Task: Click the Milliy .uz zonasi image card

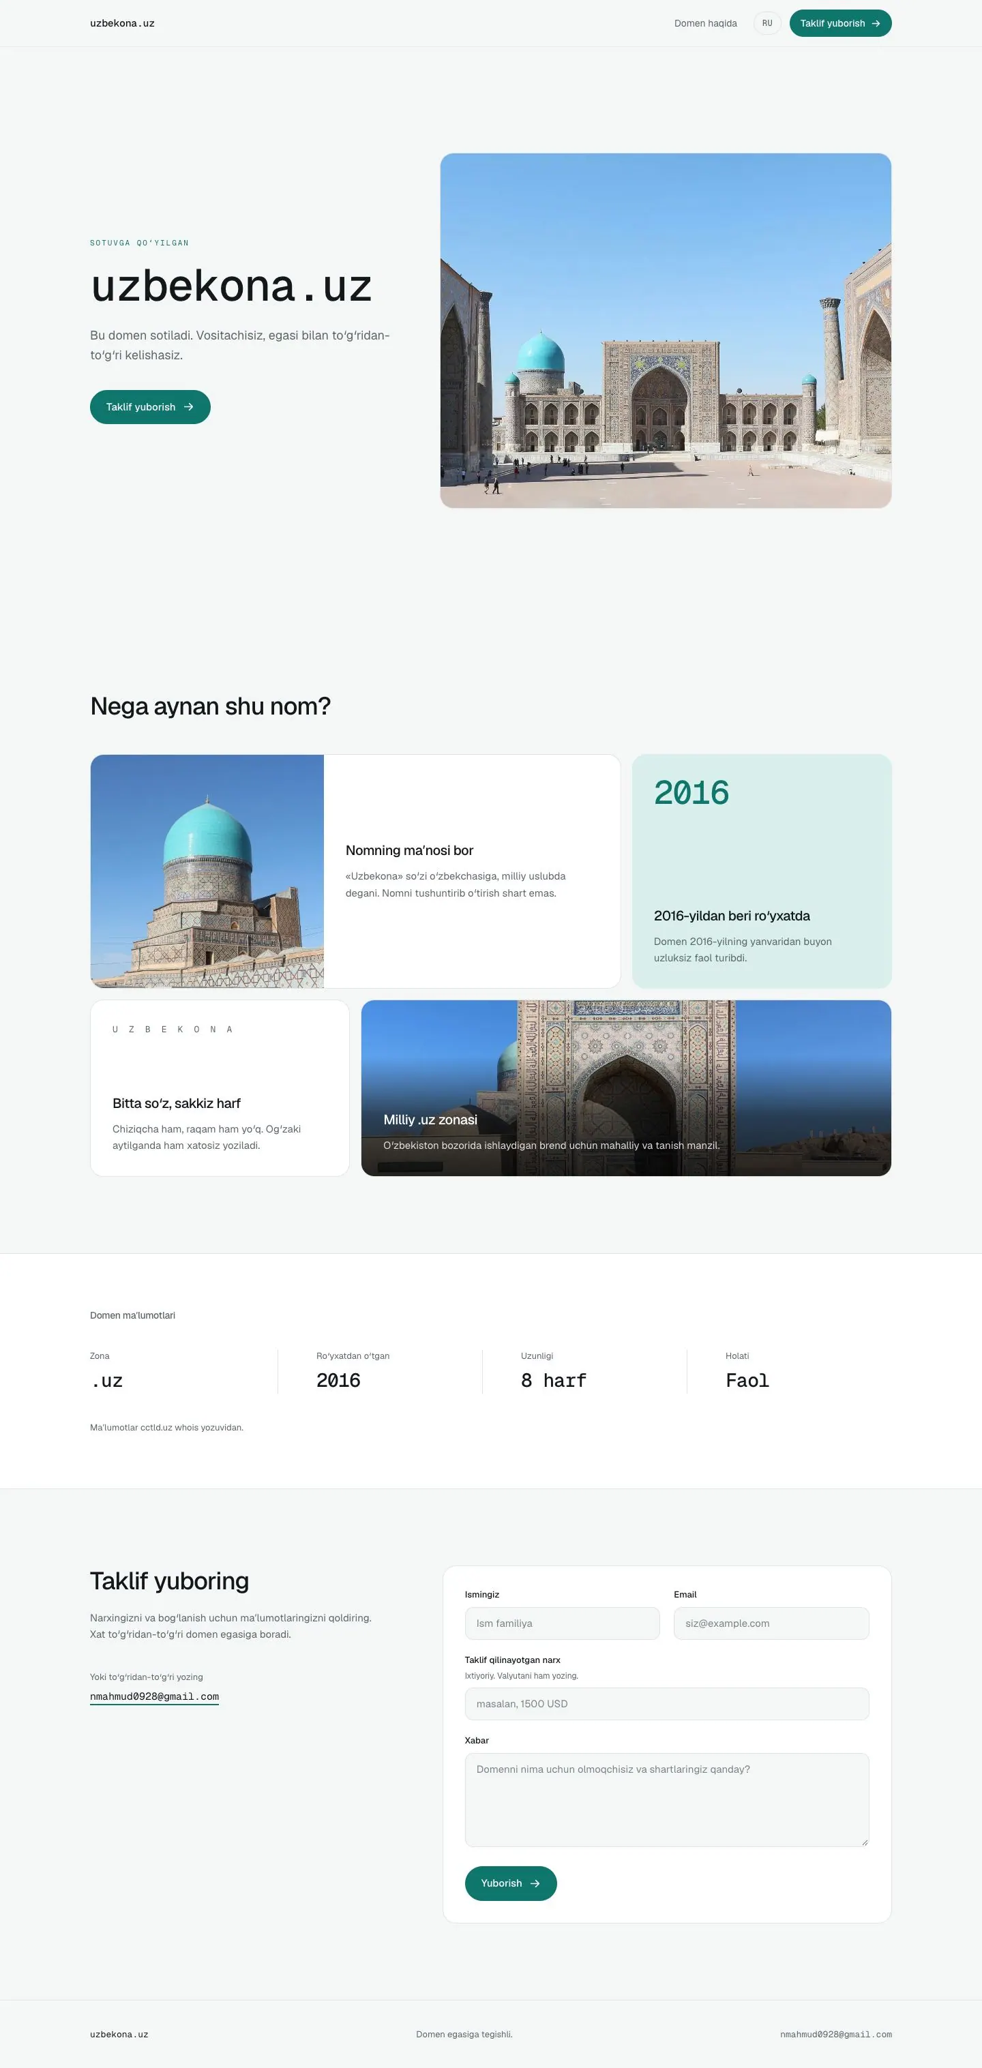Action: (626, 1088)
